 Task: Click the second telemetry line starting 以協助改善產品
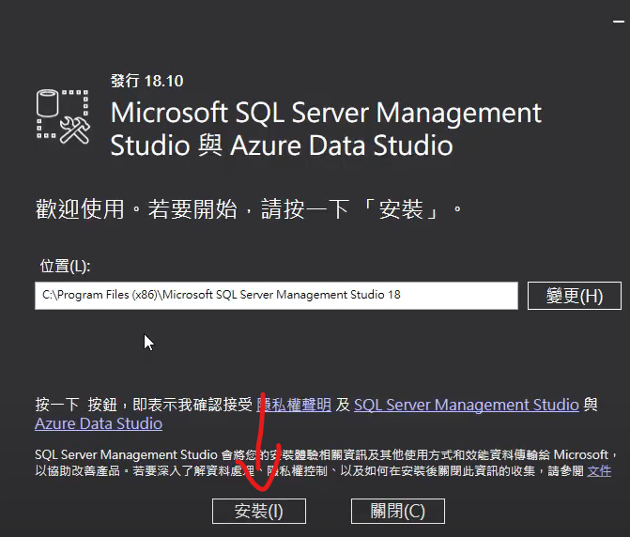tap(323, 470)
